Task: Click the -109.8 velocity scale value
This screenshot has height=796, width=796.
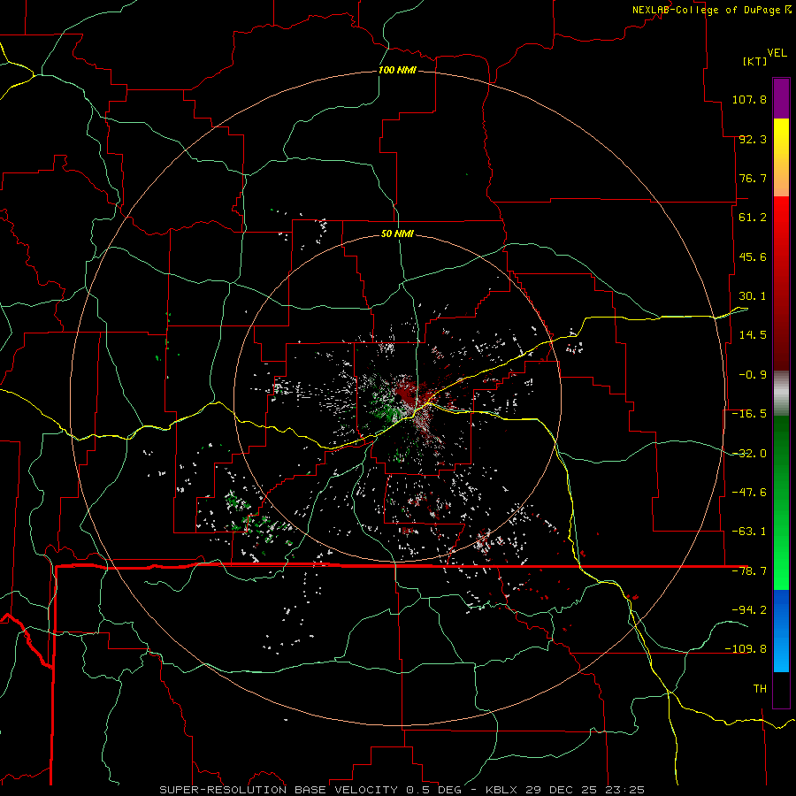Action: 746,649
